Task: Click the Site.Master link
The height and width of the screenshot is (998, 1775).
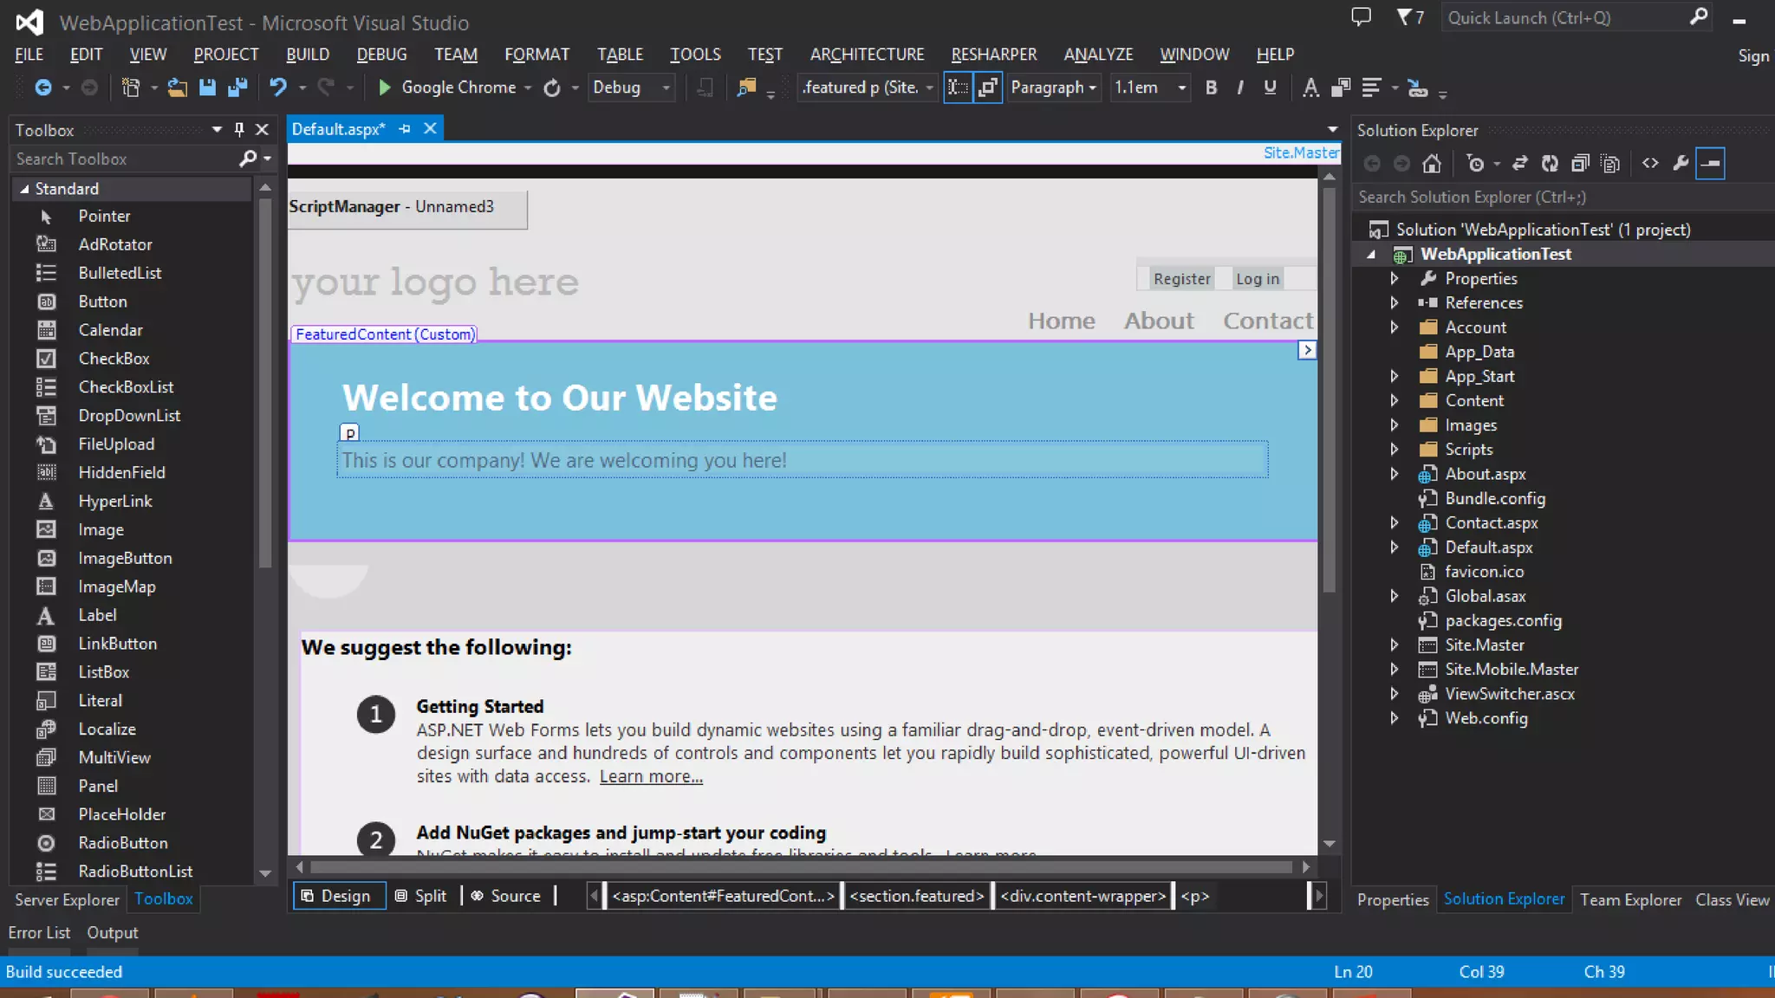Action: [x=1301, y=152]
